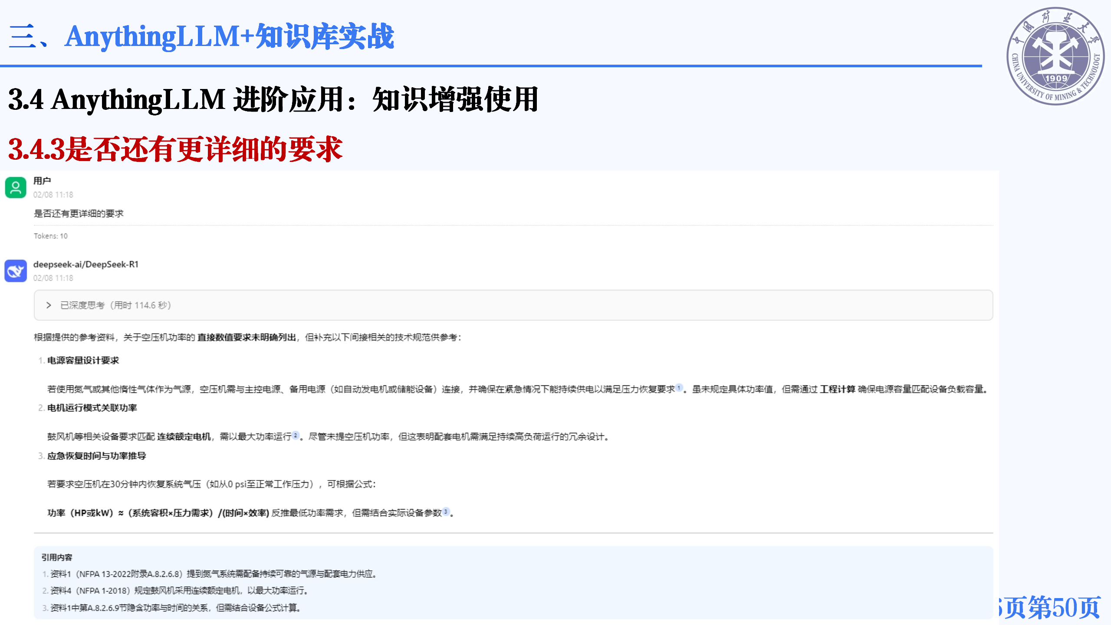The height and width of the screenshot is (625, 1111).
Task: Click the bold text 直接数值要求未明确列出
Action: [x=247, y=337]
